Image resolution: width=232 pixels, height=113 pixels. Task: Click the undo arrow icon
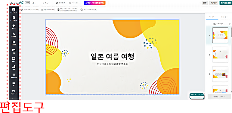(x=57, y=3)
